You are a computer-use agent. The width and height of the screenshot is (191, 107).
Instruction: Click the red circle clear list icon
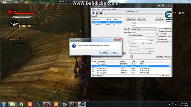tap(132, 57)
